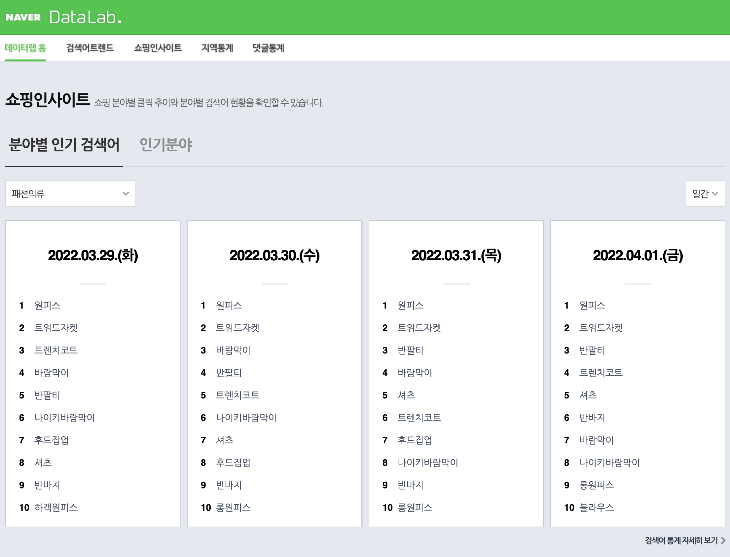The image size is (730, 557).
Task: Click the NAVER logo
Action: (x=23, y=17)
